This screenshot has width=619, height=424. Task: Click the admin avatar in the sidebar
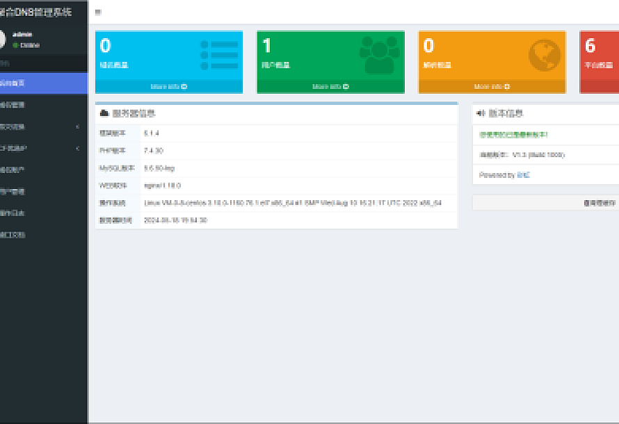click(x=1, y=40)
